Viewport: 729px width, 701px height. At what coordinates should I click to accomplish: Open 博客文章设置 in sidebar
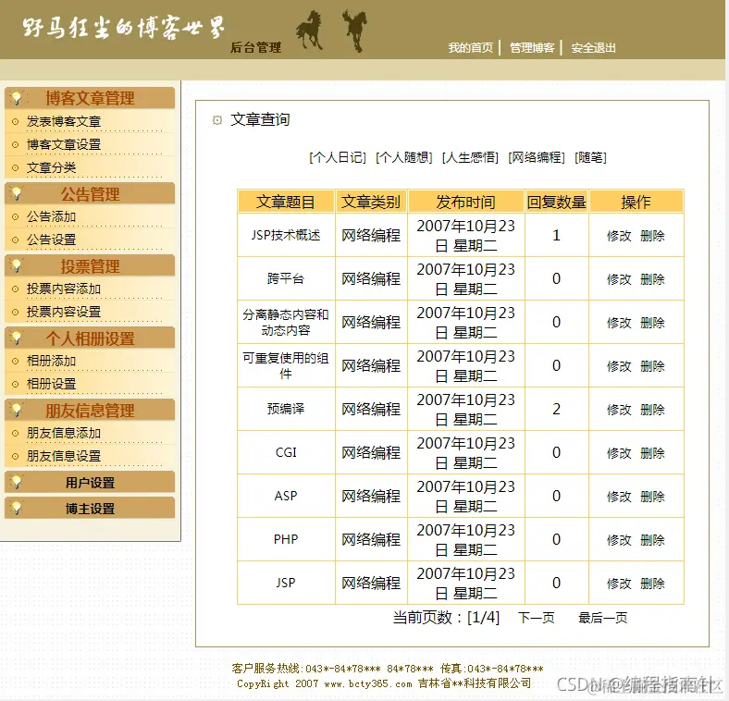tap(64, 144)
